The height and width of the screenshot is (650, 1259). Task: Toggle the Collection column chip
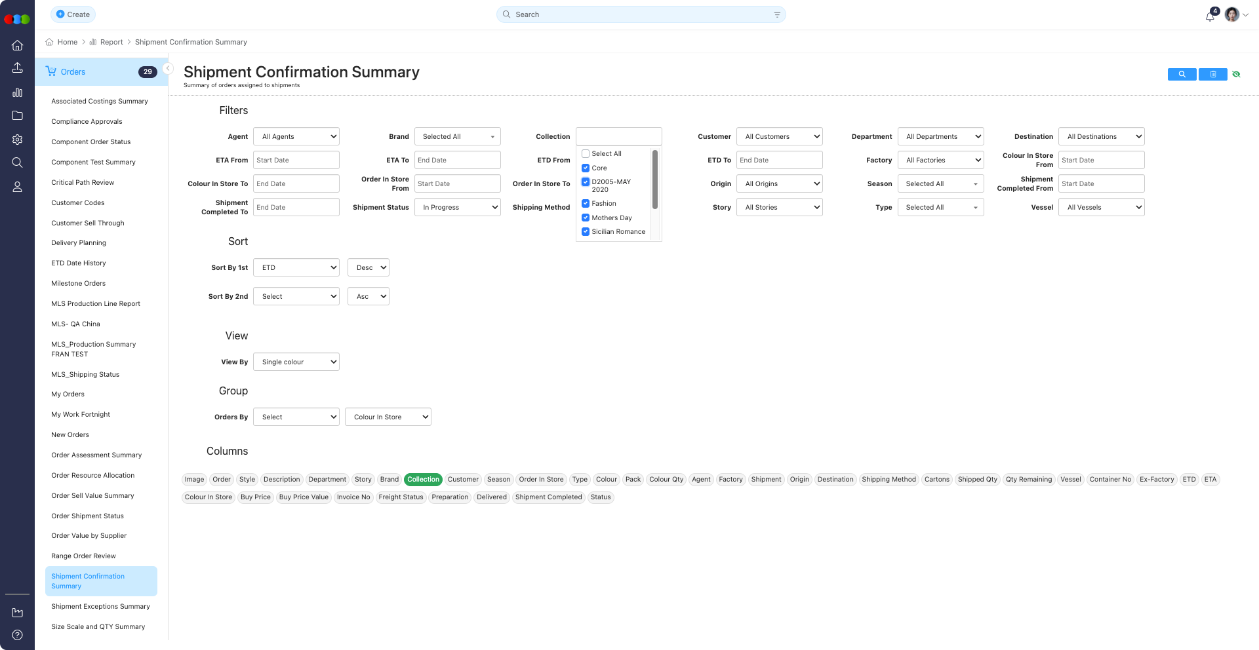click(423, 479)
